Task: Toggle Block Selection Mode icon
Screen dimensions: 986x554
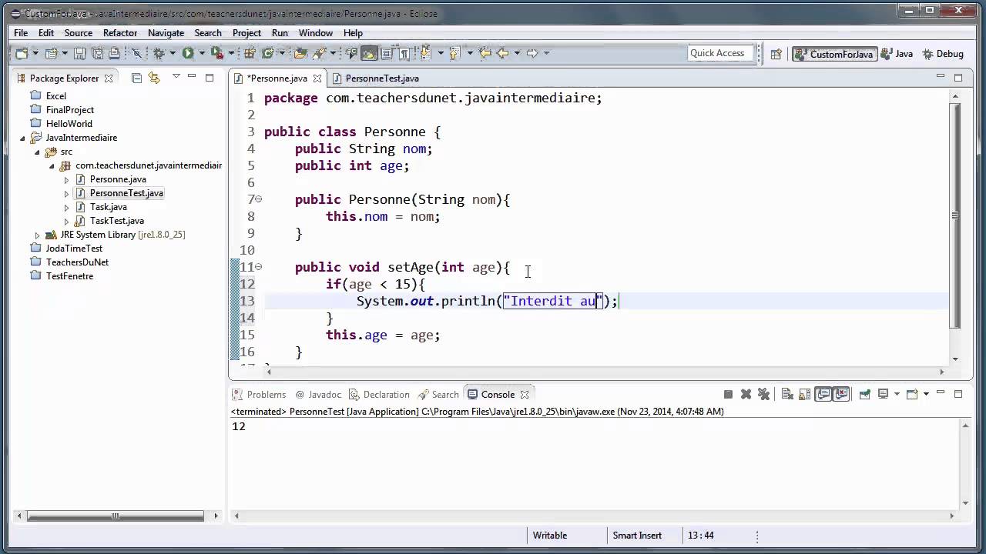Action: pyautogui.click(x=387, y=53)
